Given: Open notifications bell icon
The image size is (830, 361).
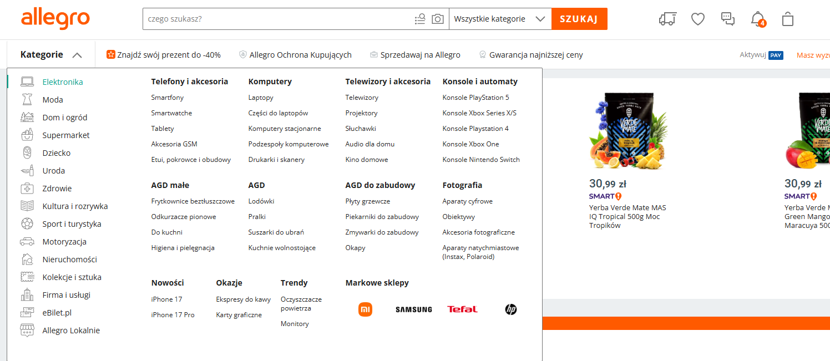Looking at the screenshot, I should coord(757,19).
